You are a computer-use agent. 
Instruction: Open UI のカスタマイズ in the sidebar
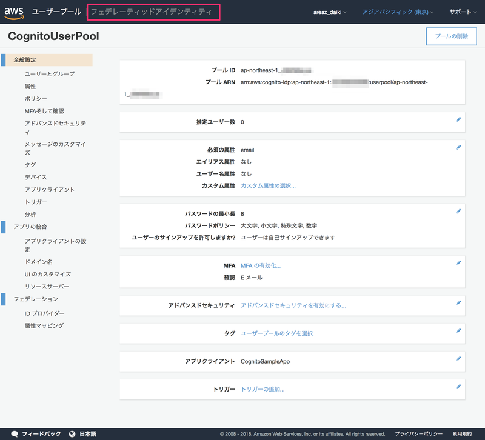coord(48,275)
